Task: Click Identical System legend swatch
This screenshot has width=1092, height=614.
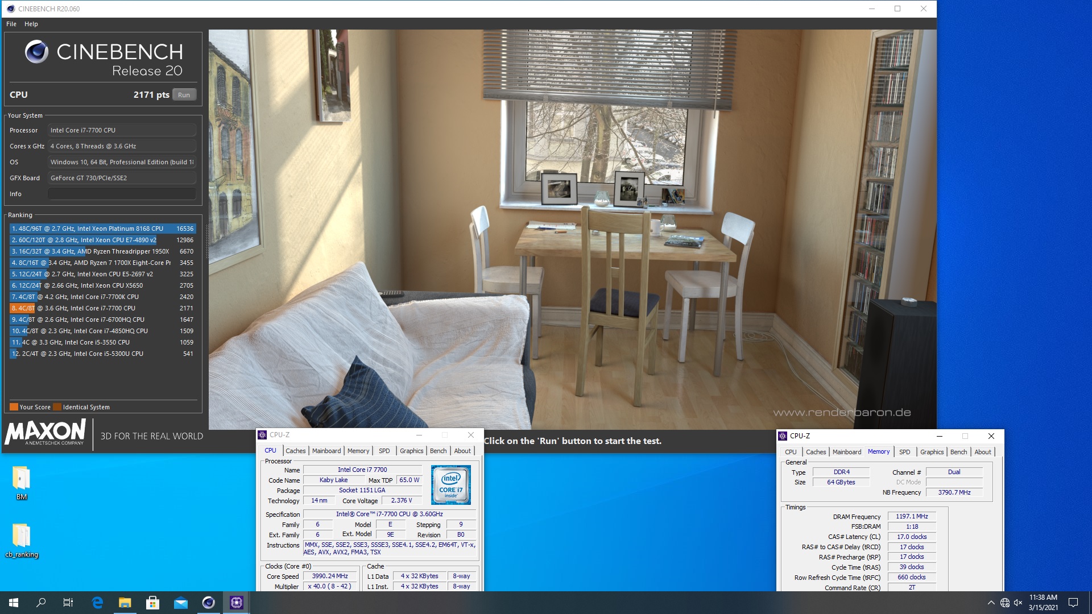Action: coord(57,407)
